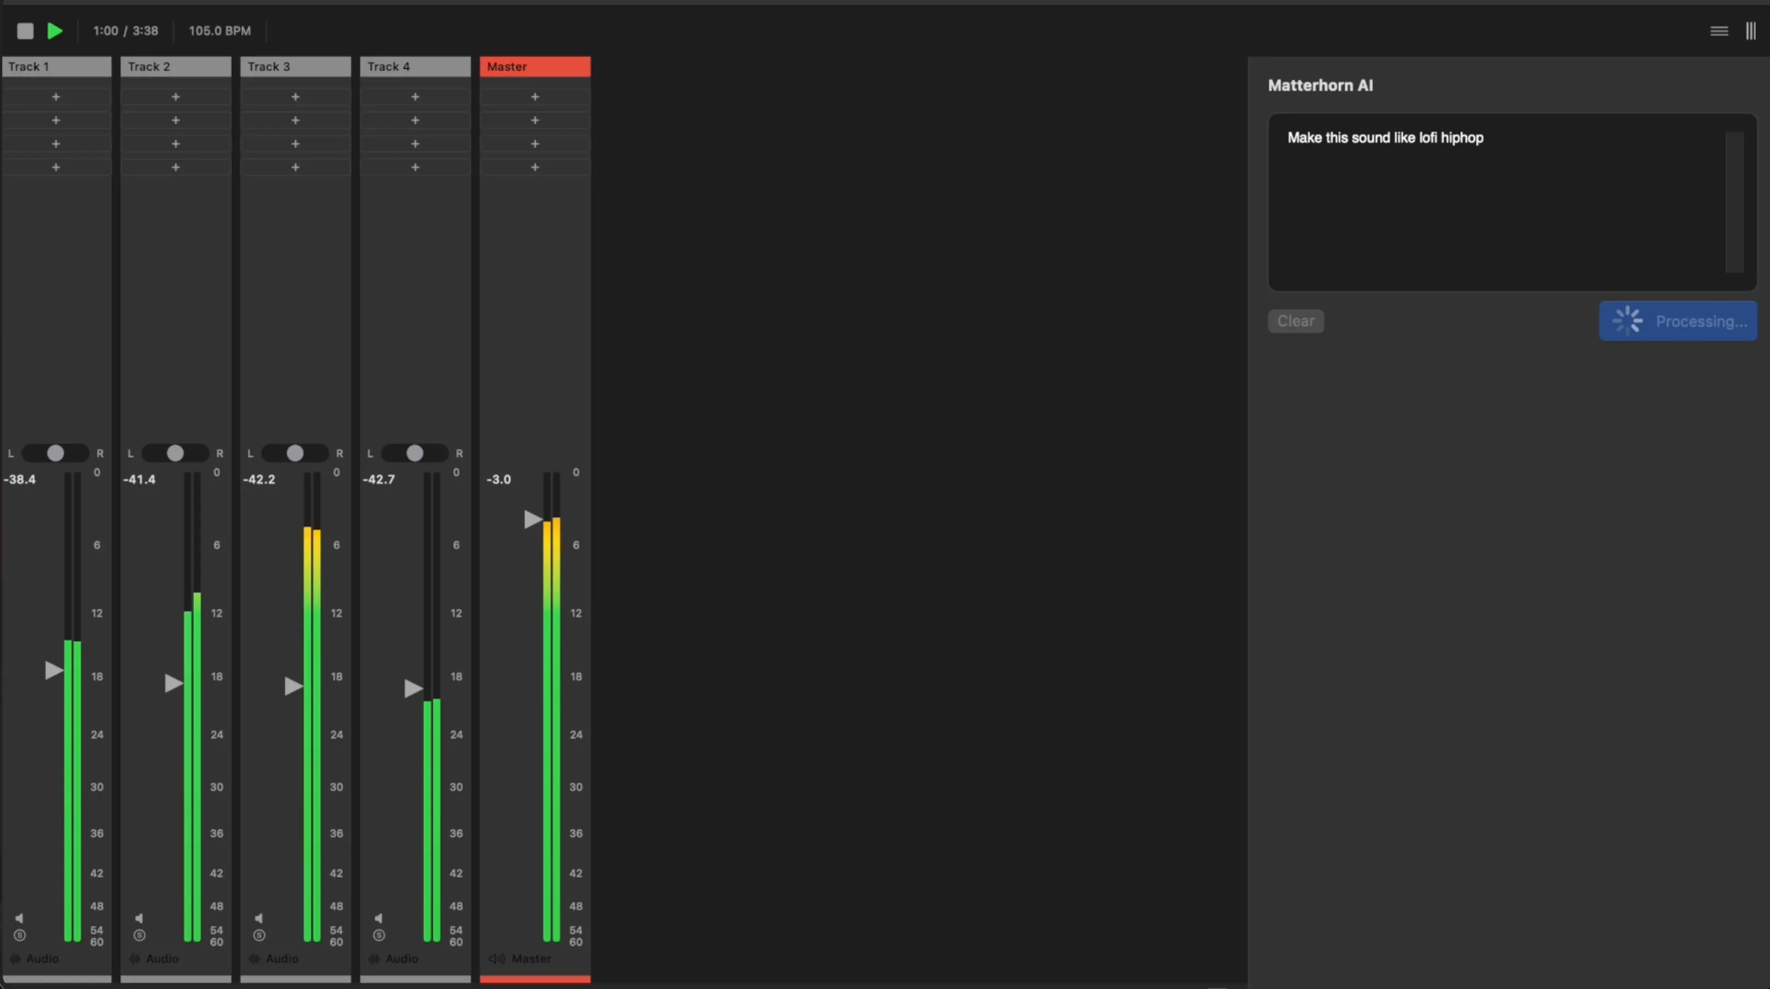This screenshot has height=989, width=1770.
Task: Add a plugin to Track 1's third insert slot
Action: pos(57,143)
